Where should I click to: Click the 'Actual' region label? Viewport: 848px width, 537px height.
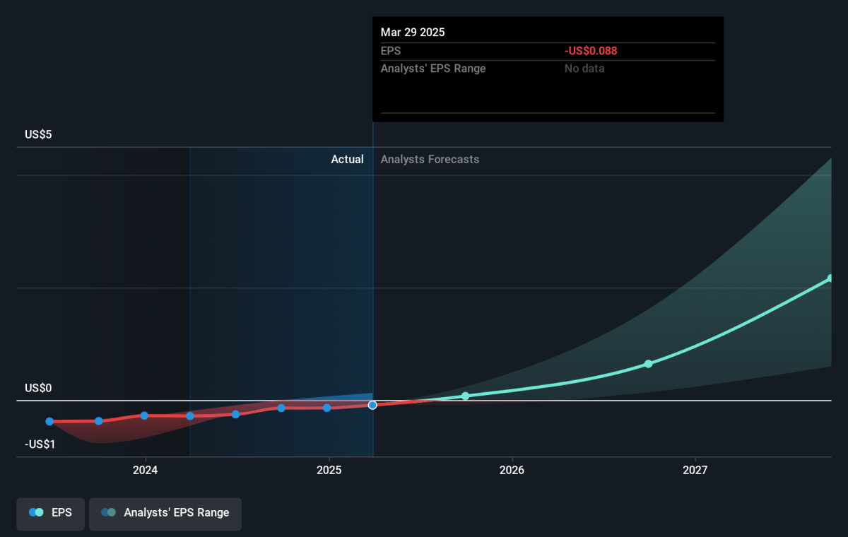click(348, 160)
